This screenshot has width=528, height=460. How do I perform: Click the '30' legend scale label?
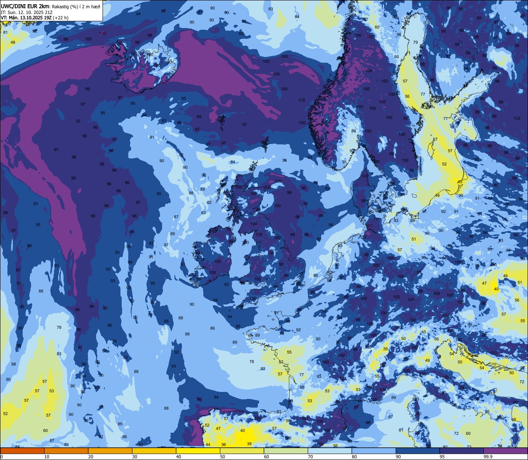134,457
